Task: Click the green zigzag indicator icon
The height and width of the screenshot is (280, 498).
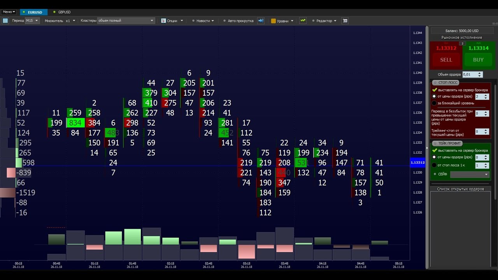Action: [303, 21]
